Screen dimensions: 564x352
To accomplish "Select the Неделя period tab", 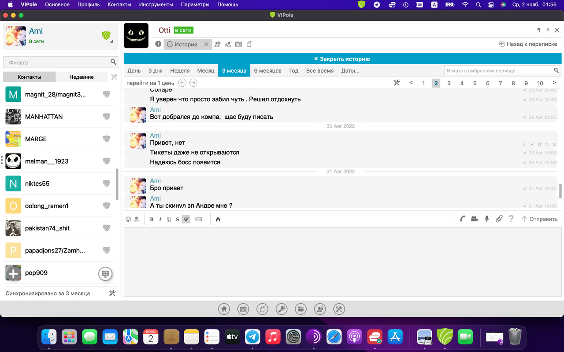I will coord(180,70).
